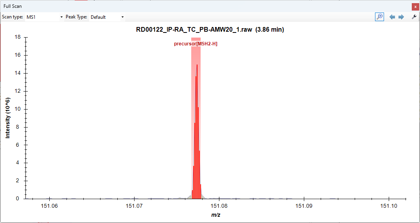420x223 pixels.
Task: Click the 151.08 tick on the x-axis
Action: click(219, 205)
